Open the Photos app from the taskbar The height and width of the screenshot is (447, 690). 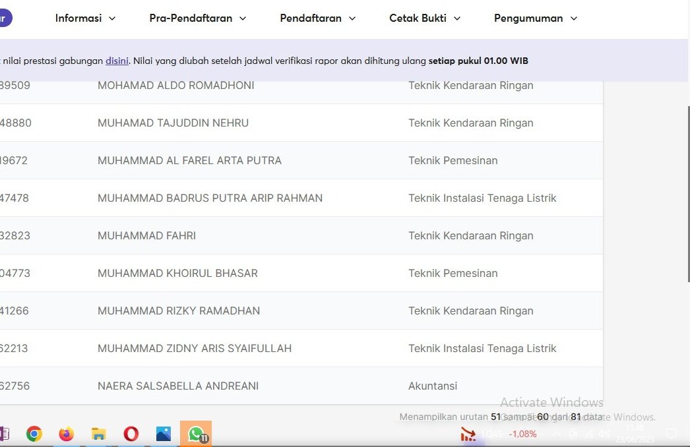(163, 434)
